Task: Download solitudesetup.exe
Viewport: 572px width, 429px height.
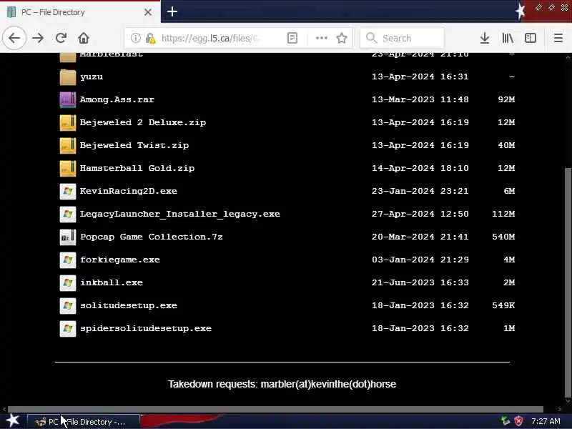Action: [x=129, y=306]
